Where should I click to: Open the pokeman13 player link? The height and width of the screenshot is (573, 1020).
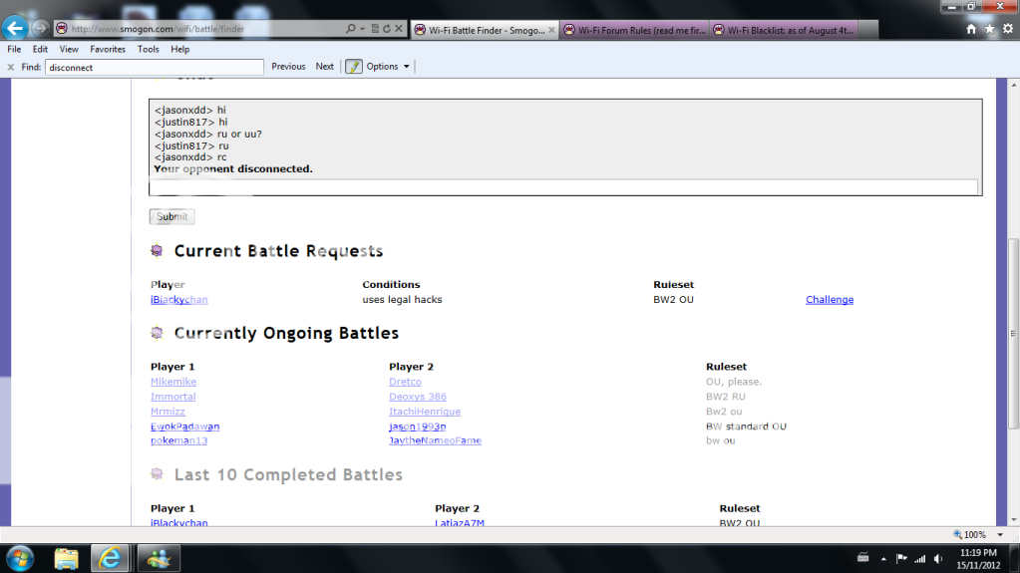pyautogui.click(x=178, y=441)
